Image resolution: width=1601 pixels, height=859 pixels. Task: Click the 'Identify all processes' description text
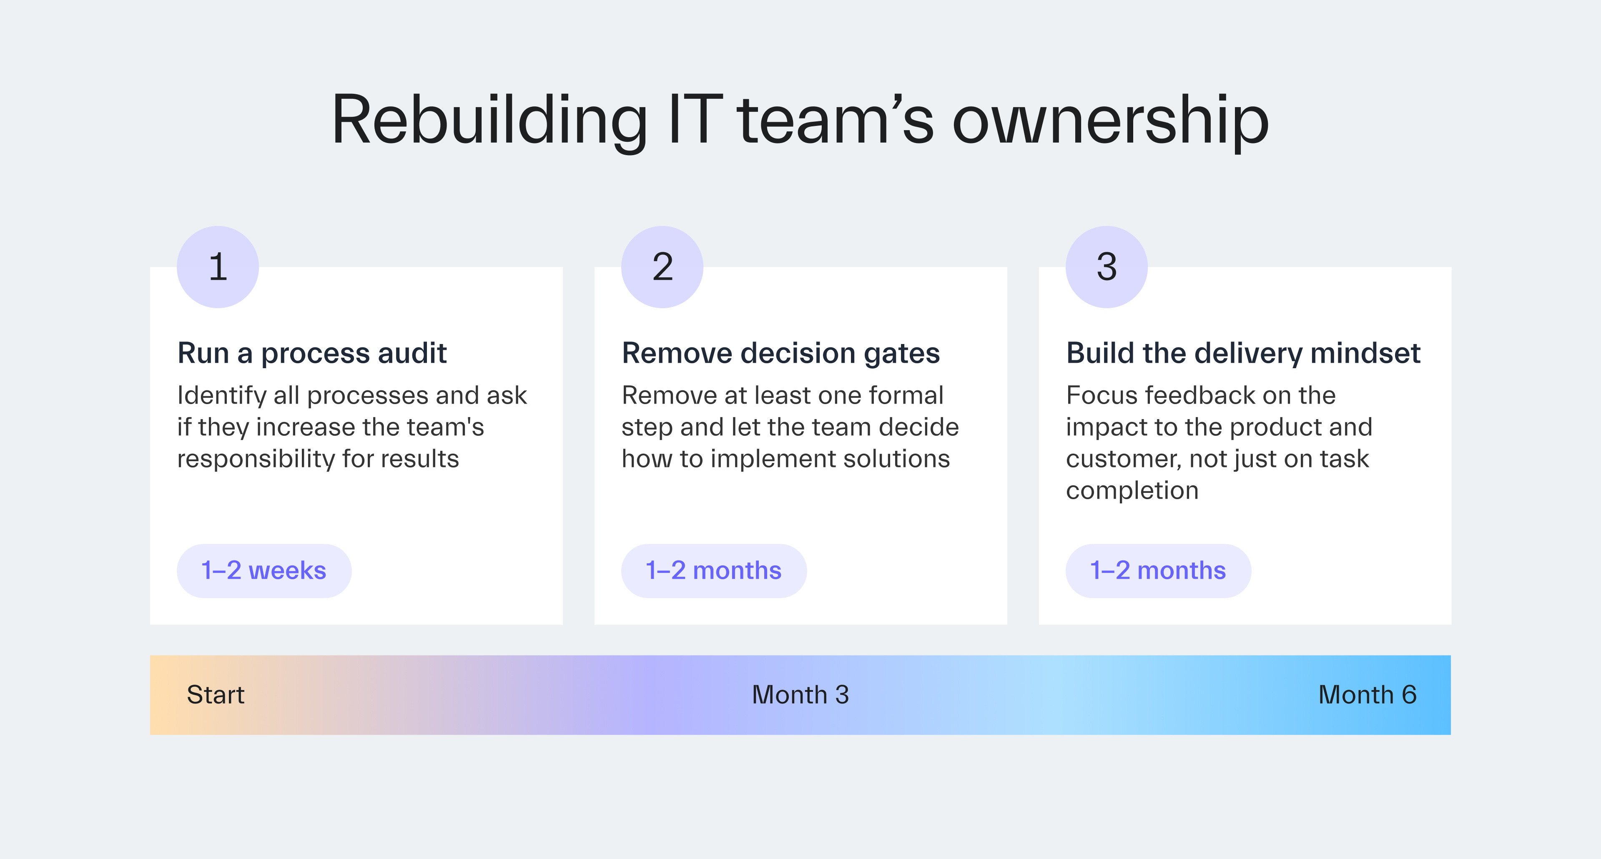(352, 395)
